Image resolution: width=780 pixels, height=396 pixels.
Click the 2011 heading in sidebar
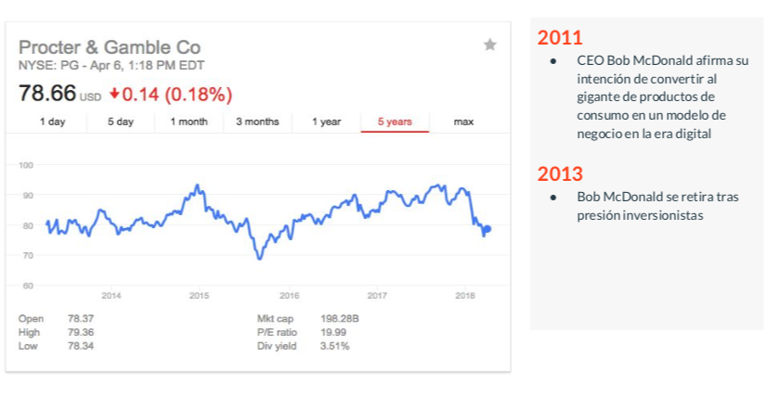coord(560,38)
